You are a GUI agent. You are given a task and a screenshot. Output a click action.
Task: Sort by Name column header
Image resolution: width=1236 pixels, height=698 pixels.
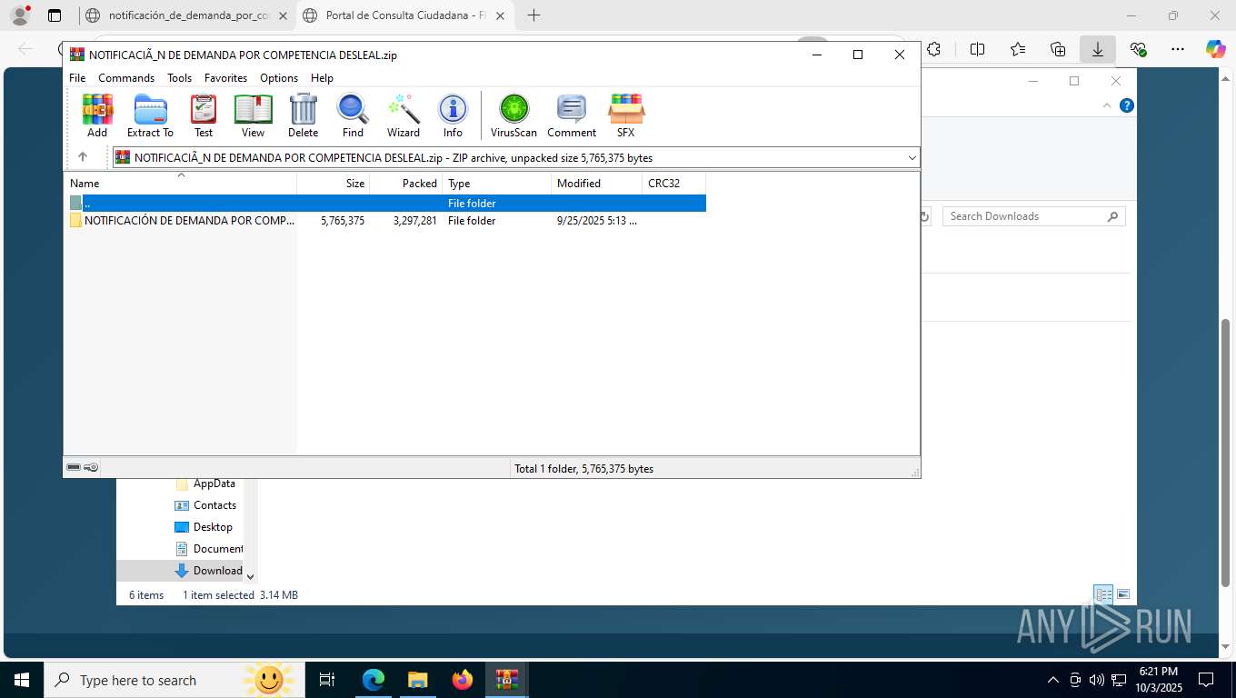(x=180, y=183)
